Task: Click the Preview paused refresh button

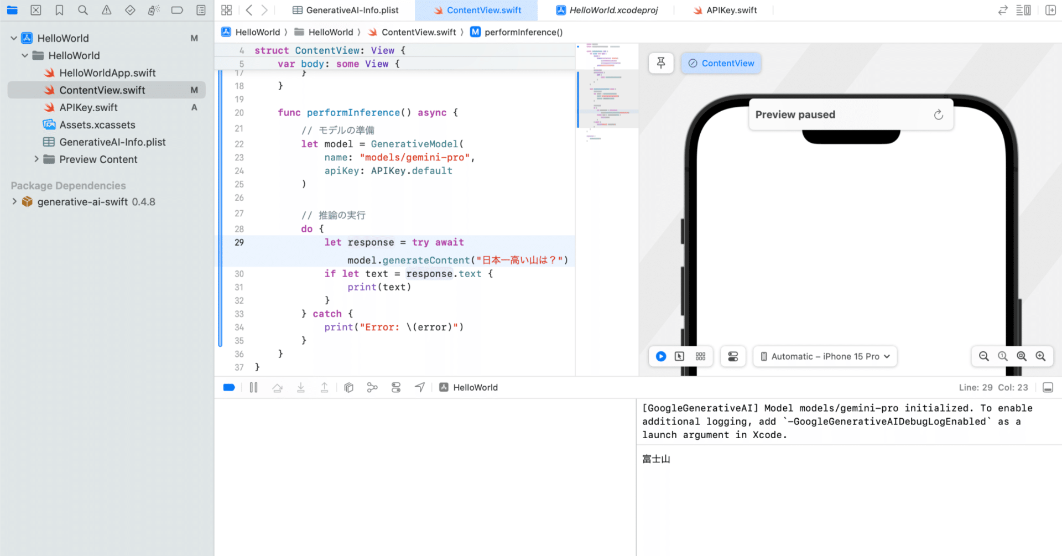Action: (x=938, y=115)
